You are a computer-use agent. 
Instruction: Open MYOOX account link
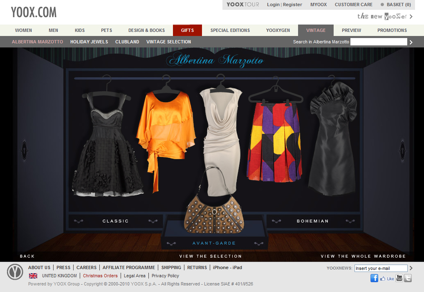coord(319,4)
